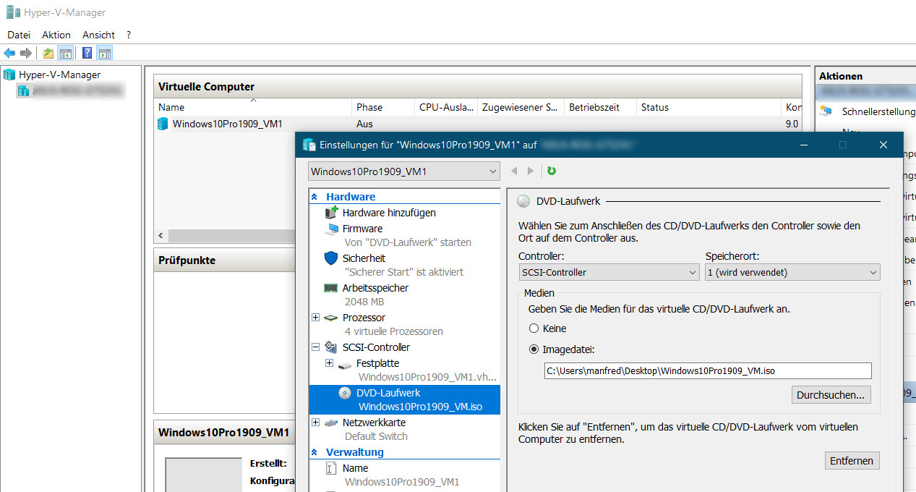The image size is (916, 492).
Task: Toggle the action pane toolbar icon
Action: (104, 53)
